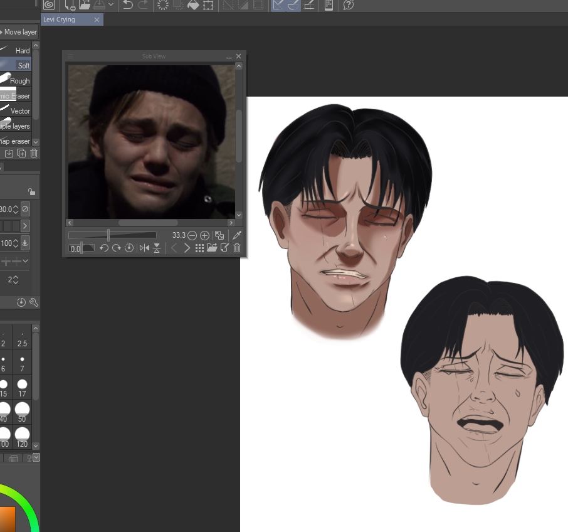Click the Fill bucket icon in toolbar
568x532 pixels.
click(x=194, y=5)
